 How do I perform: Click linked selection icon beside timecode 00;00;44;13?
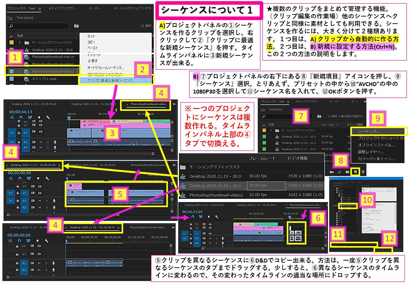pos(29,118)
